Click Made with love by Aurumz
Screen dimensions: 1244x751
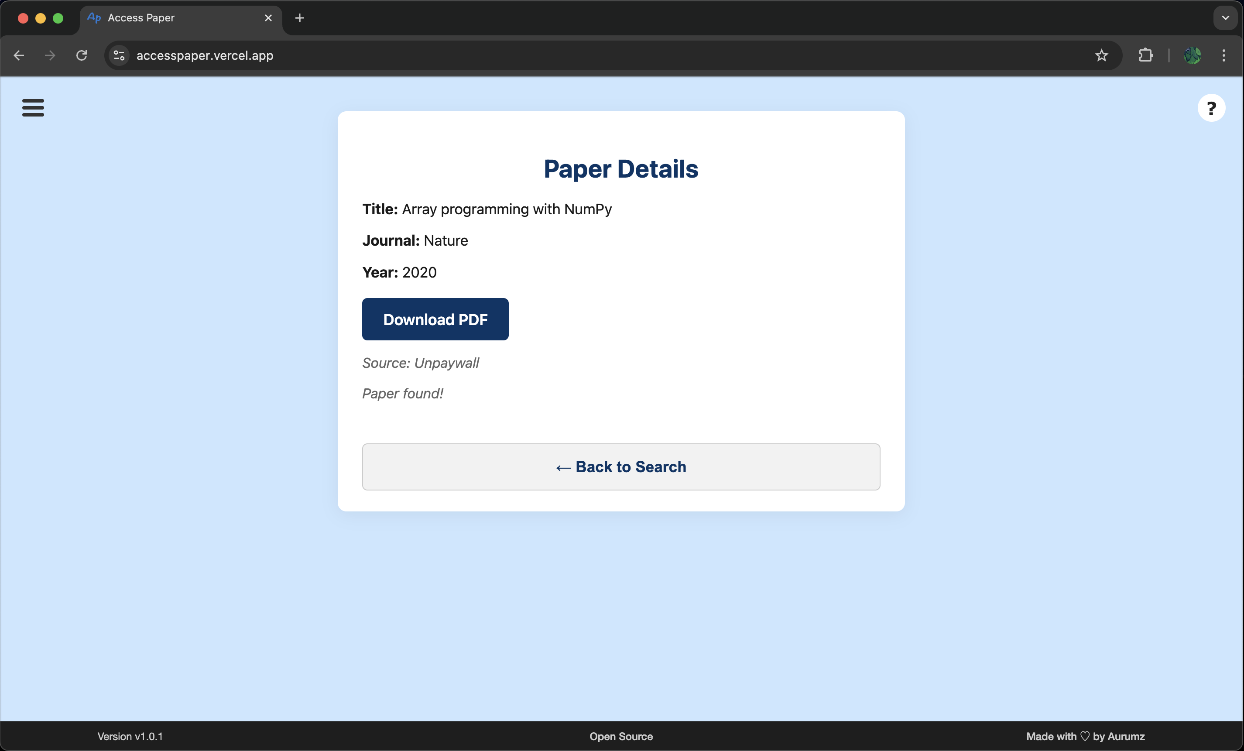[x=1085, y=736]
